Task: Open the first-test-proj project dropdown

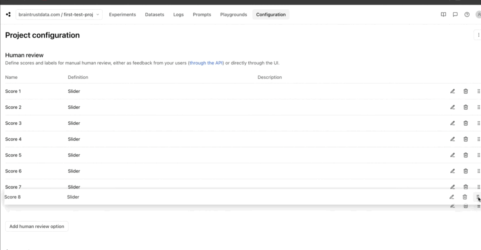Action: coord(59,14)
